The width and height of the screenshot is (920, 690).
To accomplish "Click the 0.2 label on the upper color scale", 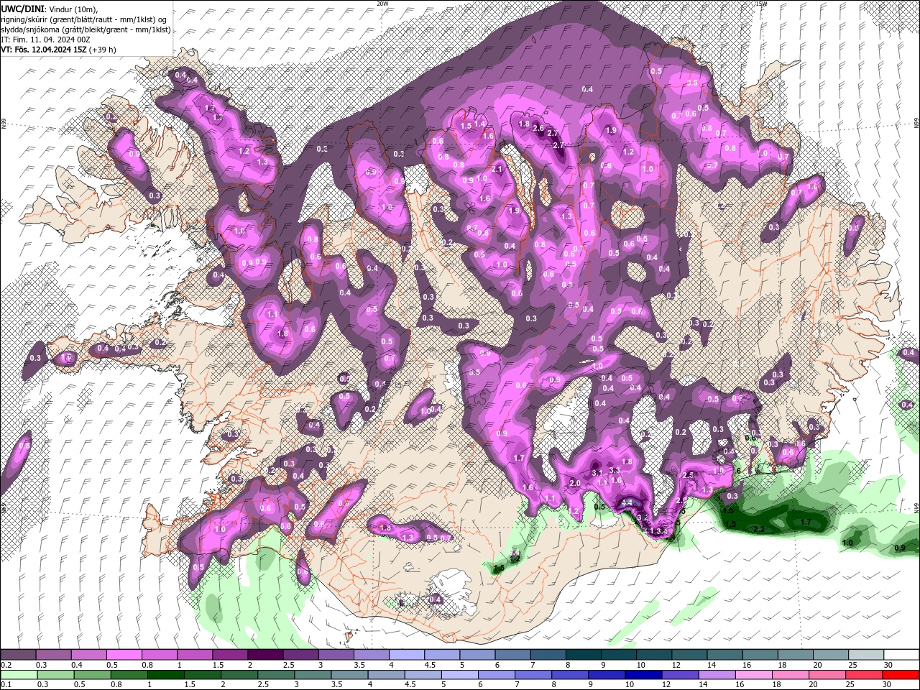I will pos(6,664).
